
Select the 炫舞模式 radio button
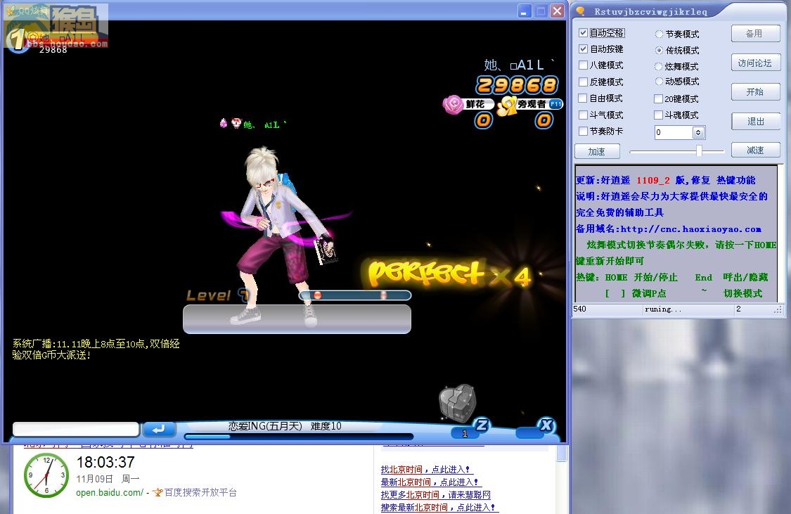point(658,67)
